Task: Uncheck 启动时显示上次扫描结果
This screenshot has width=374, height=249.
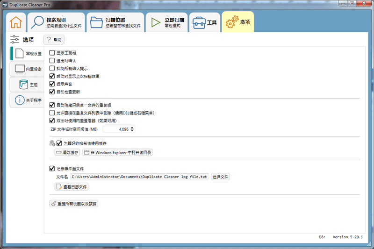Action: pyautogui.click(x=52, y=76)
